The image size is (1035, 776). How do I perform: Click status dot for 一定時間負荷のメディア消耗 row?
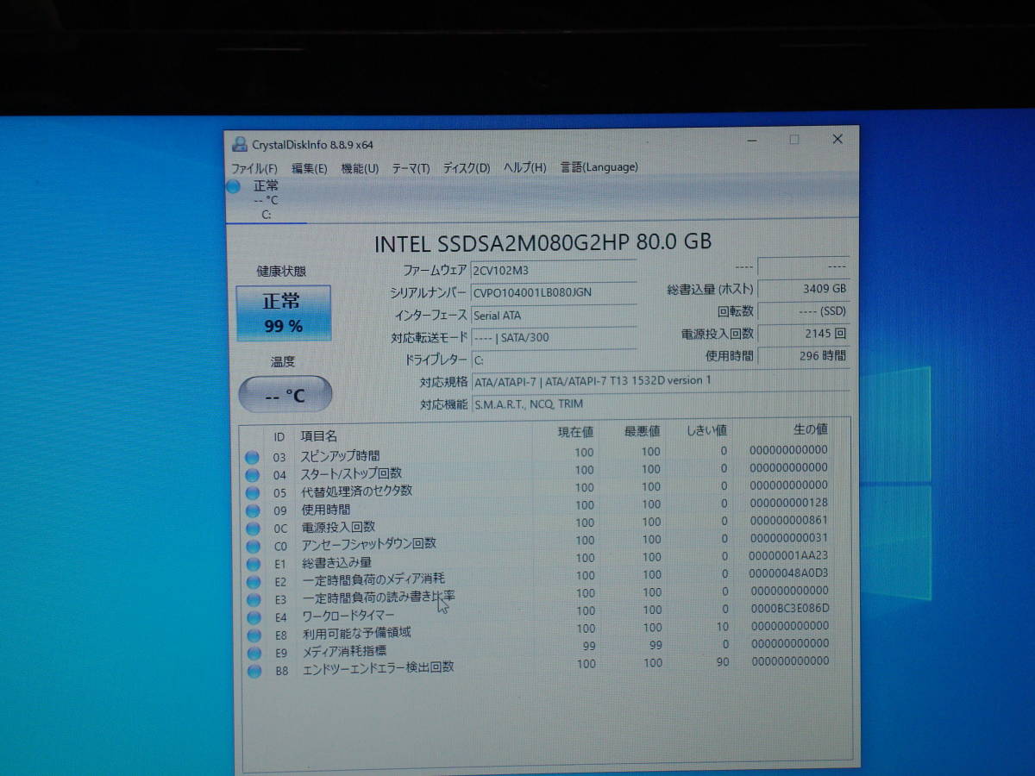[x=252, y=581]
